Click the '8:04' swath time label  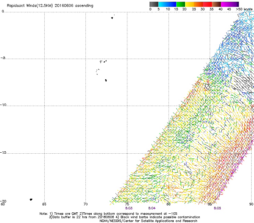[x=152, y=208]
